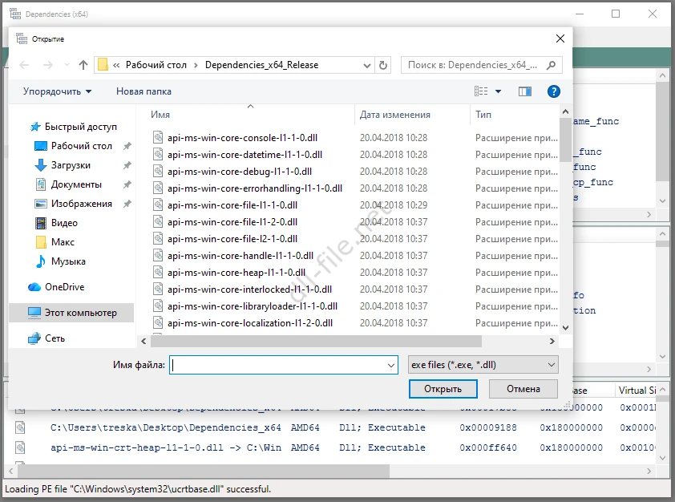Image resolution: width=675 pixels, height=502 pixels.
Task: Select file api-ms-win-core-heap-l1-1-0.dll
Action: pos(236,273)
